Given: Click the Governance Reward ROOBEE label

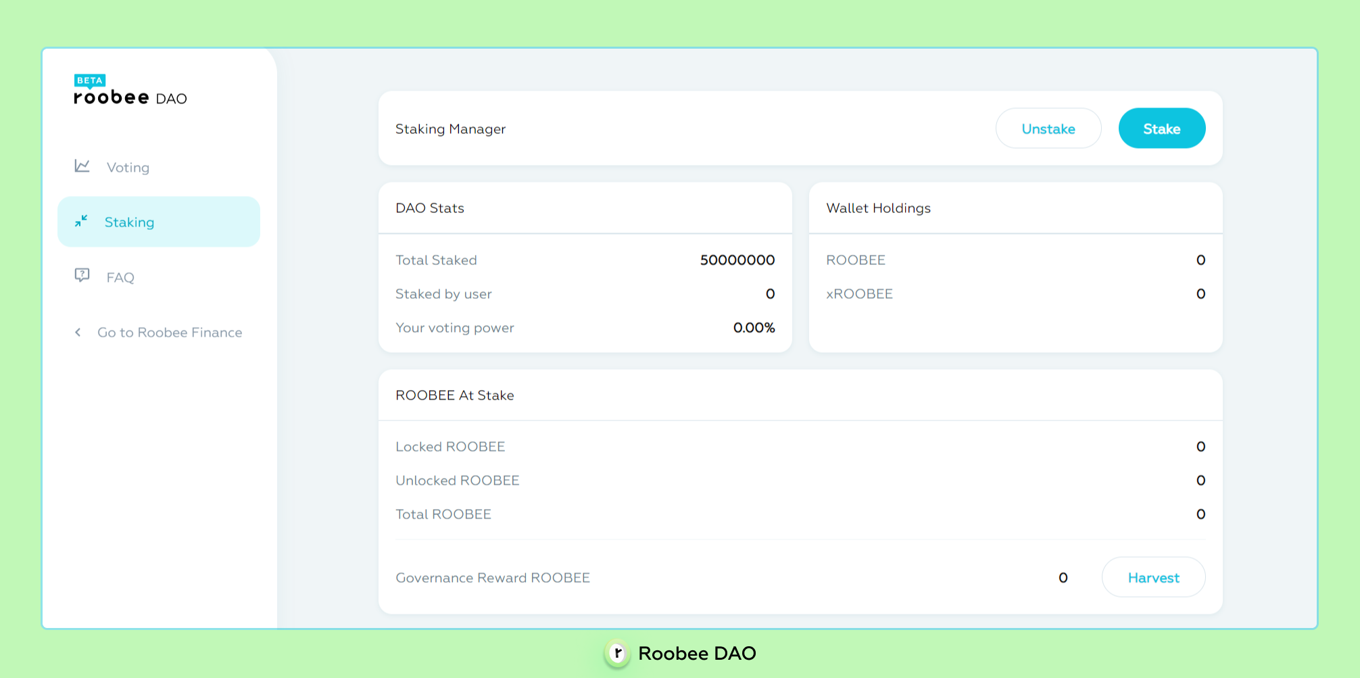Looking at the screenshot, I should coord(493,577).
